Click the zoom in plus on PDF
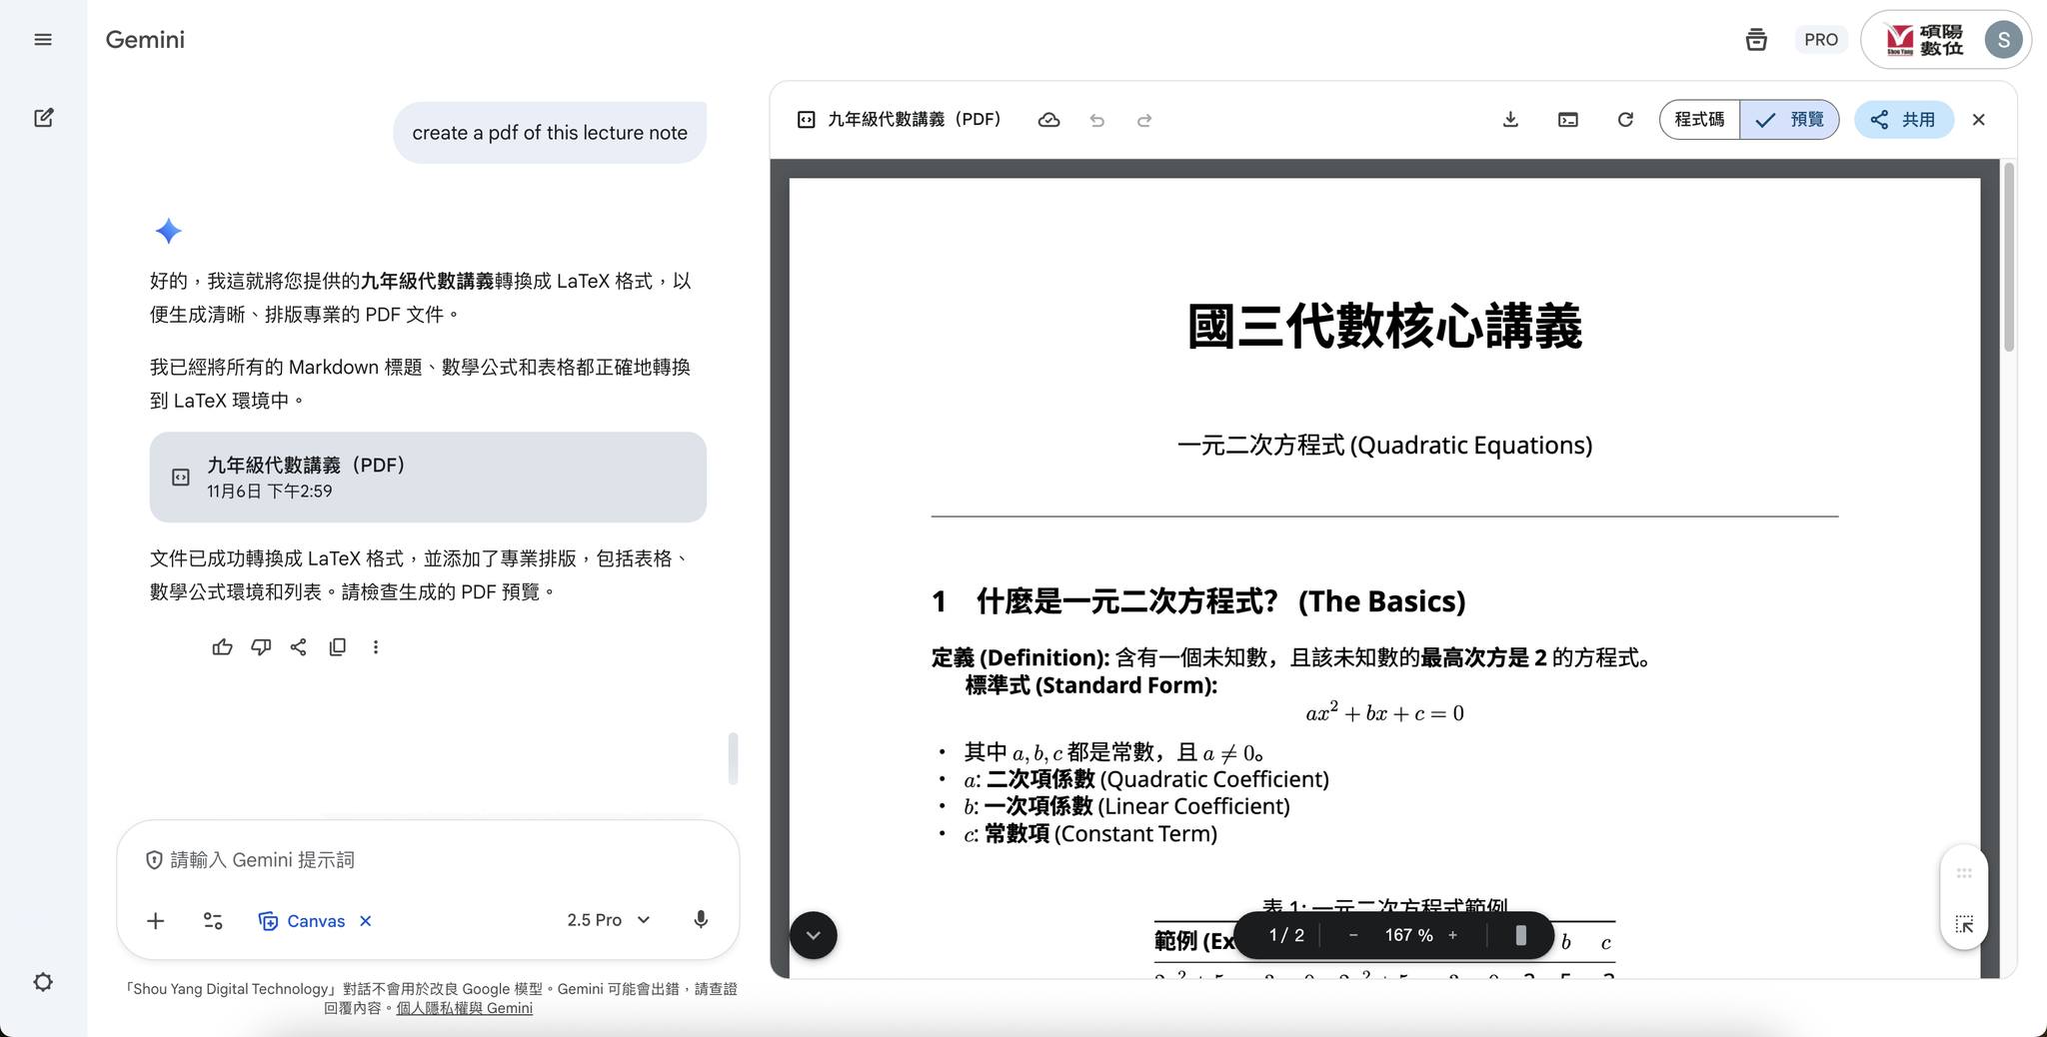 [x=1452, y=935]
